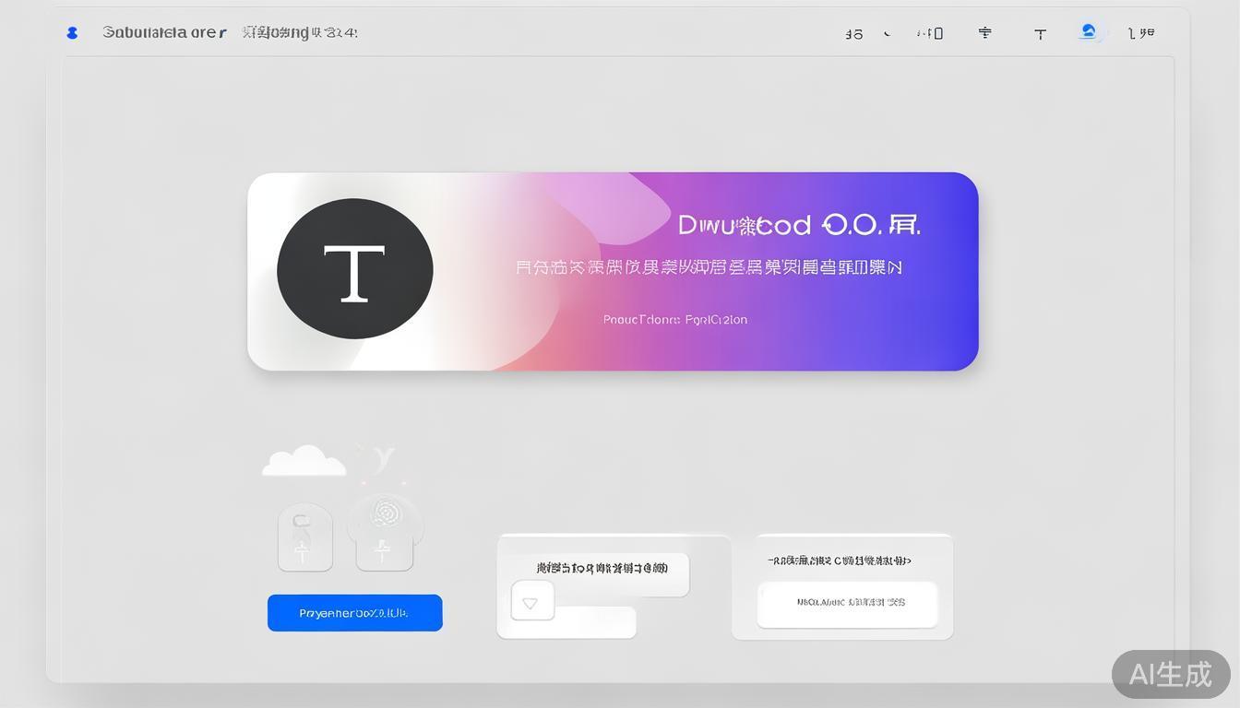Toggle the brain-themed card icon beside the microphone
This screenshot has width=1240, height=708.
(x=384, y=537)
